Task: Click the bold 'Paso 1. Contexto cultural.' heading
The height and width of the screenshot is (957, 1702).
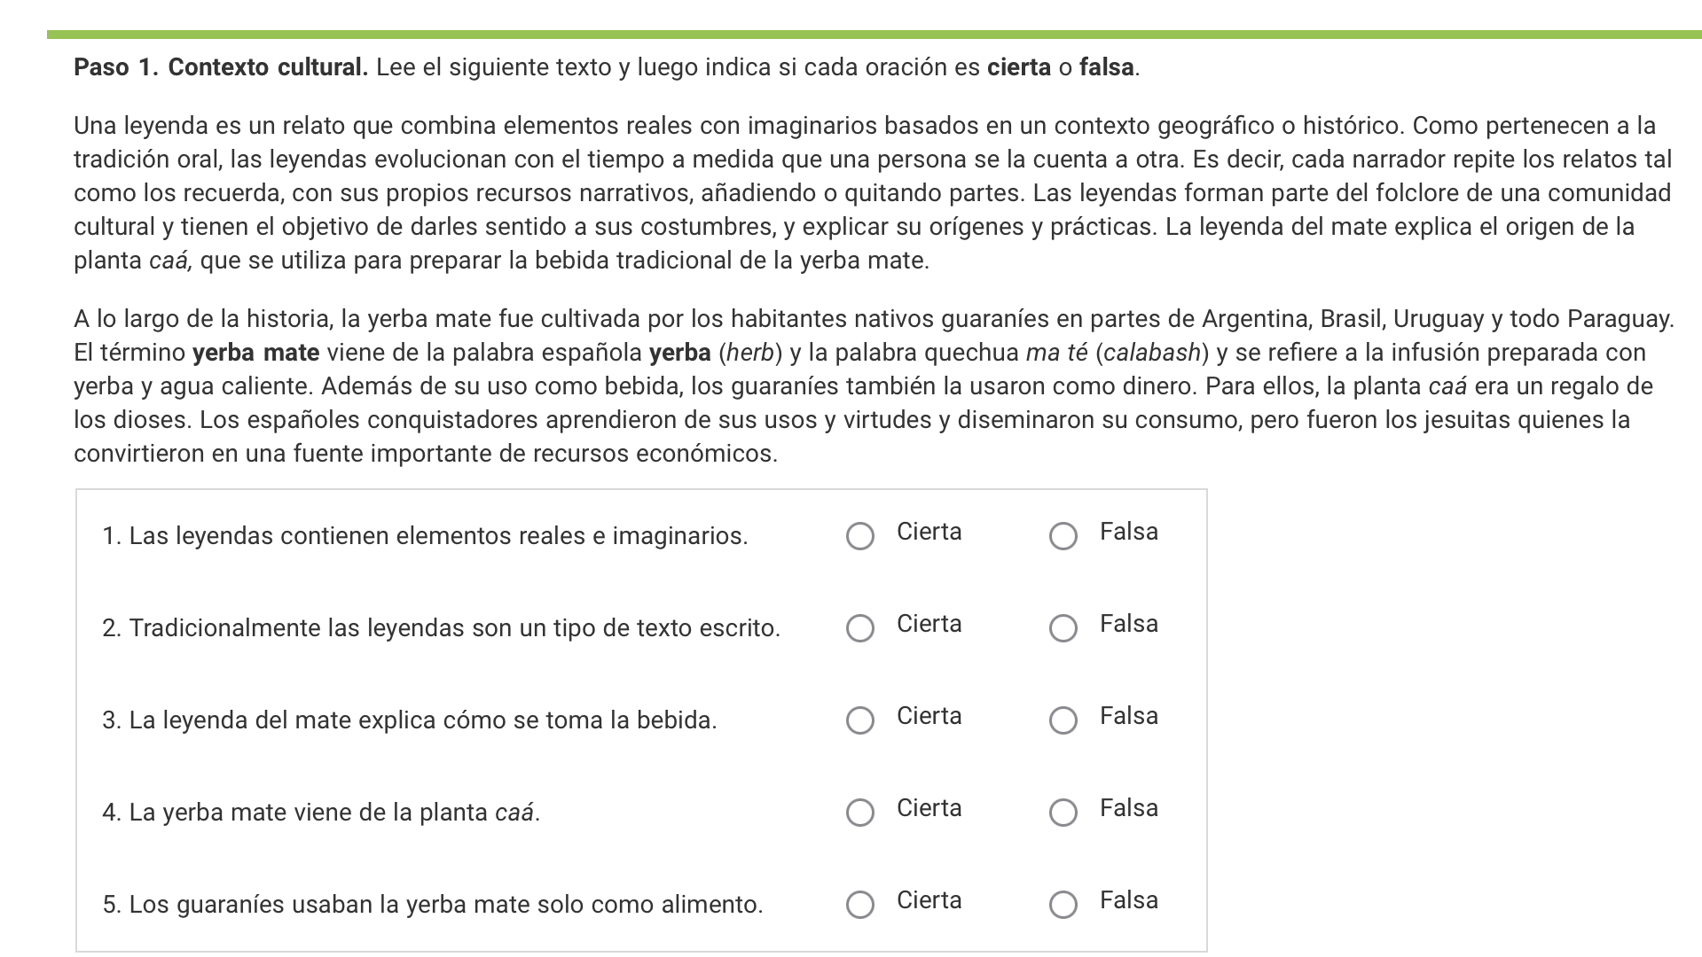Action: pyautogui.click(x=221, y=67)
